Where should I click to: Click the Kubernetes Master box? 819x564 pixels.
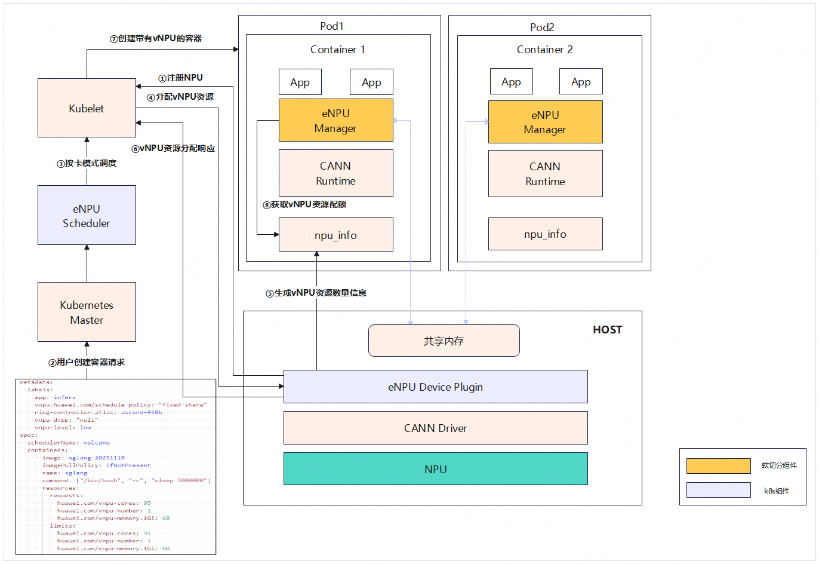click(87, 312)
